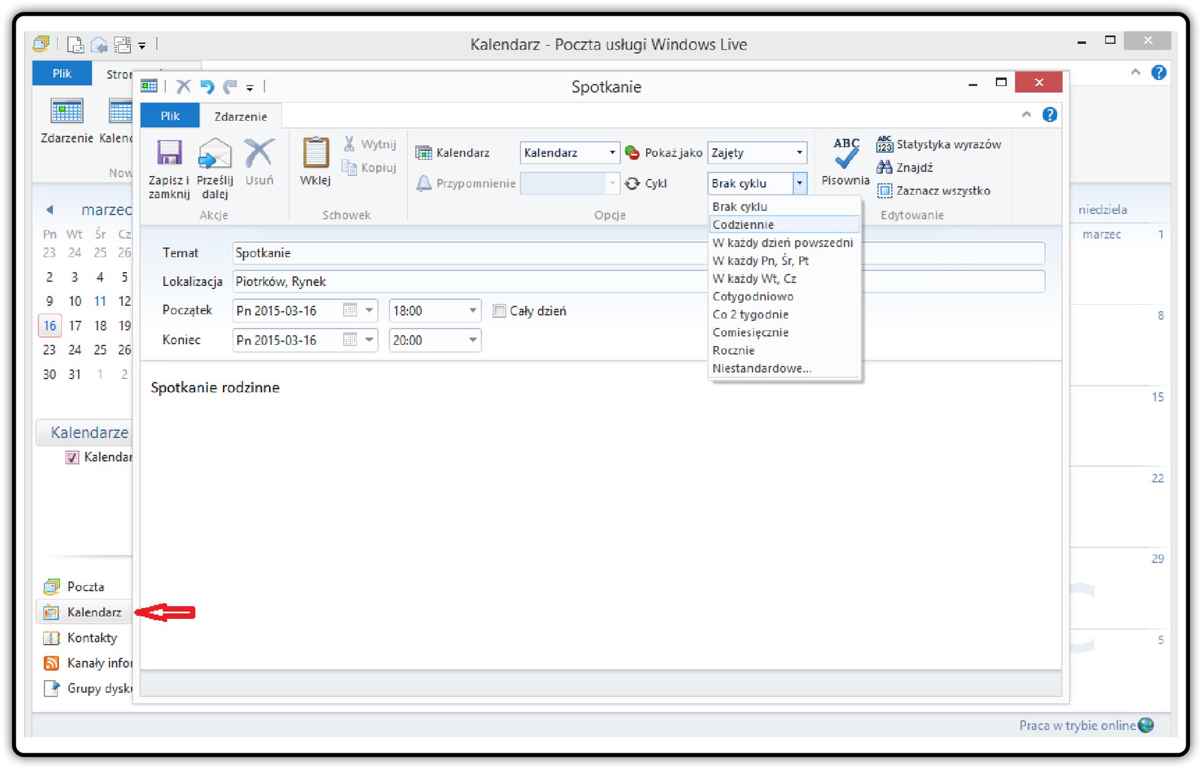This screenshot has width=1202, height=769.
Task: Click the Zapisz i zamknij save icon
Action: point(169,153)
